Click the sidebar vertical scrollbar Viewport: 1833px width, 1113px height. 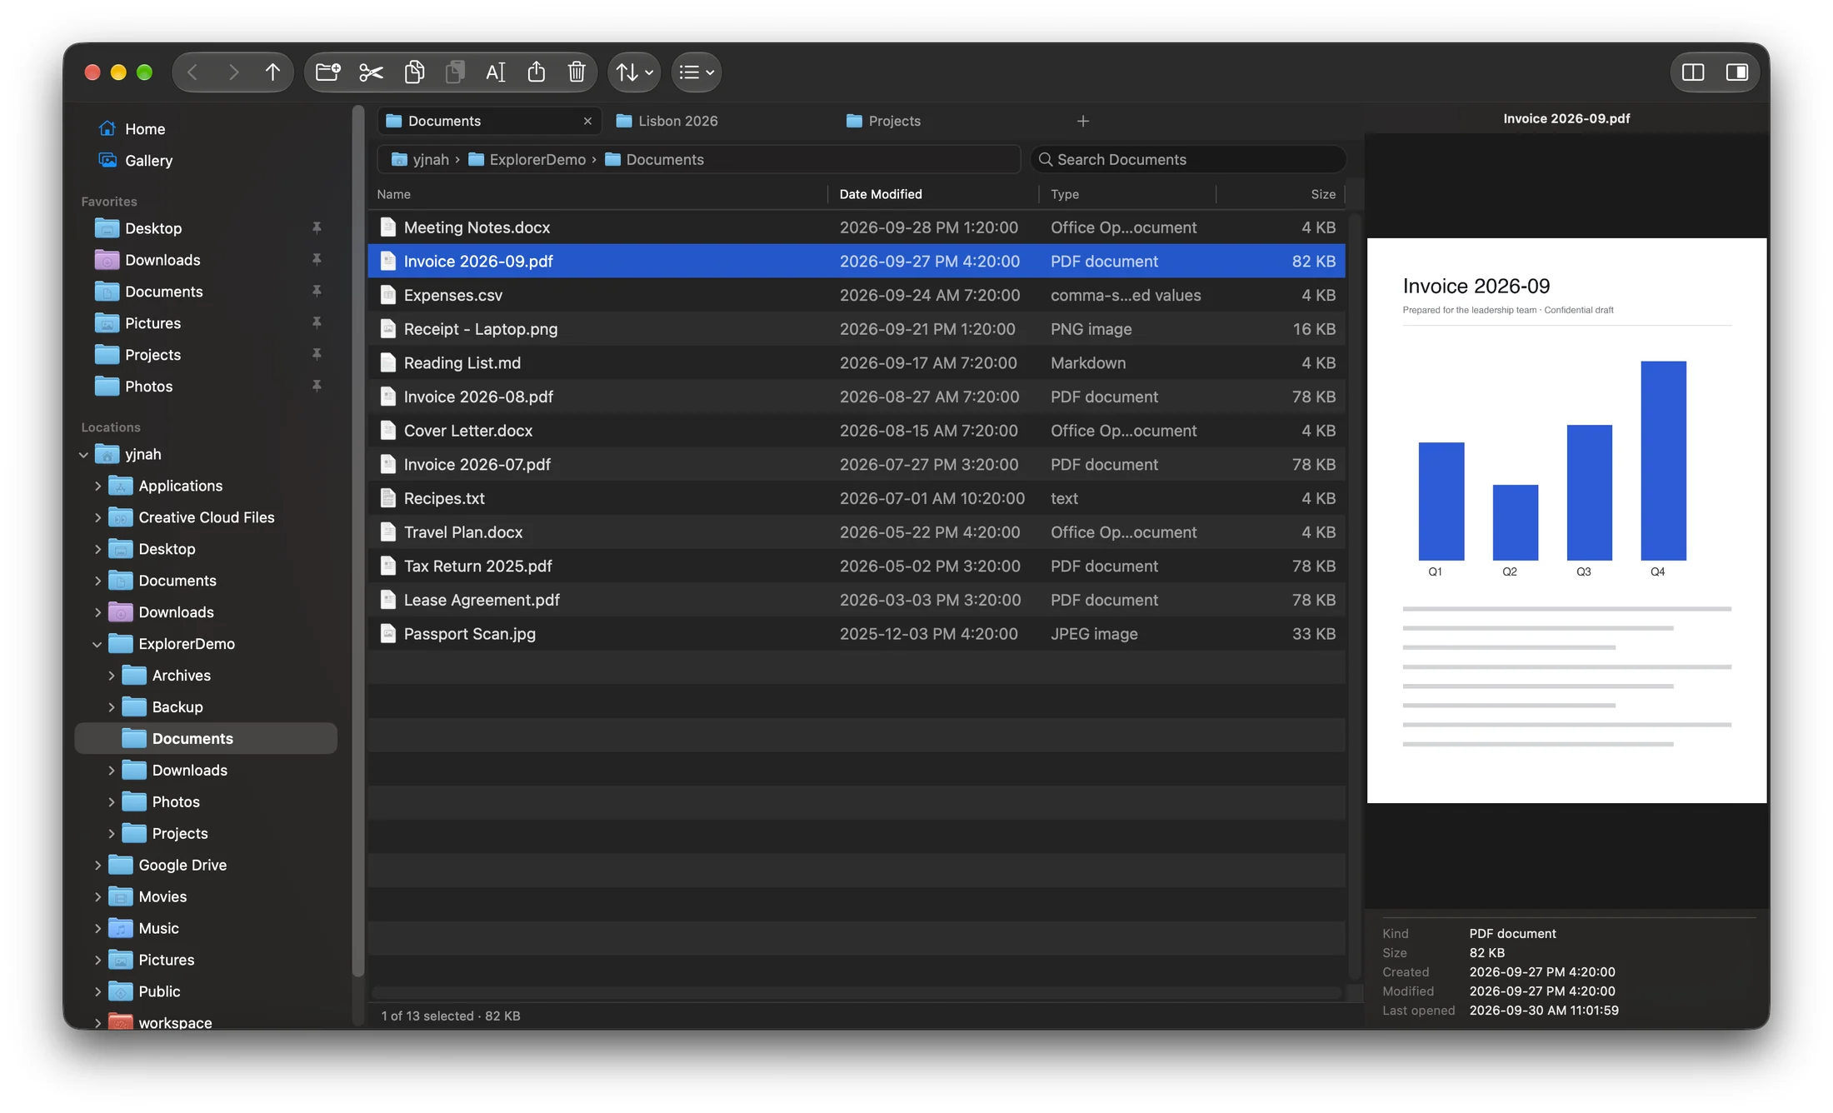pyautogui.click(x=358, y=542)
